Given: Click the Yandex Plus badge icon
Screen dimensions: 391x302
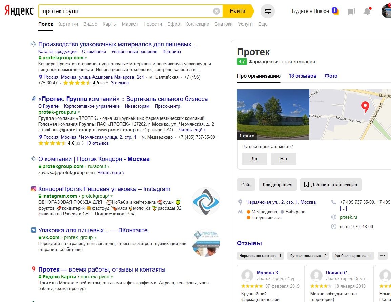Looking at the screenshot, I should click(335, 11).
